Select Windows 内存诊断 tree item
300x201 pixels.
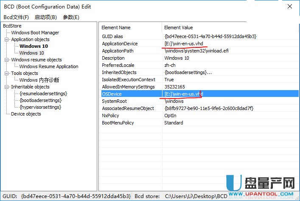[39, 80]
